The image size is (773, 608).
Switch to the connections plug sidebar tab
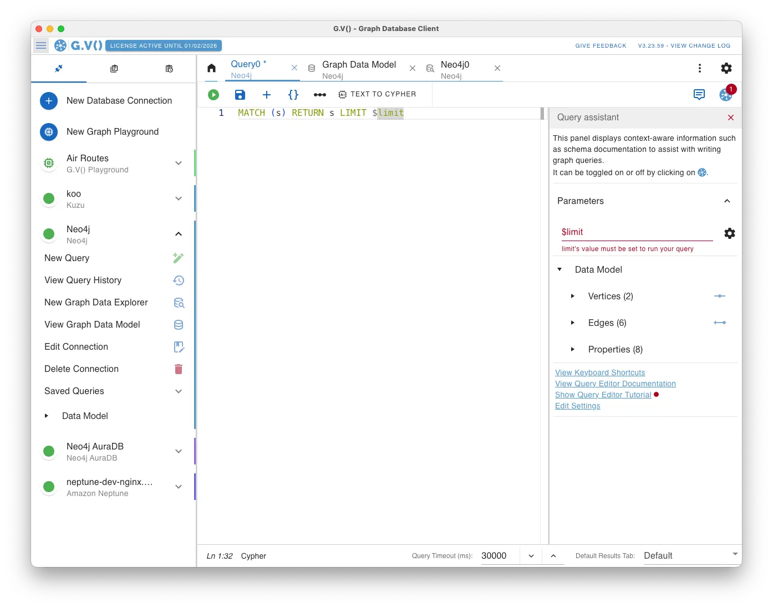tap(58, 69)
